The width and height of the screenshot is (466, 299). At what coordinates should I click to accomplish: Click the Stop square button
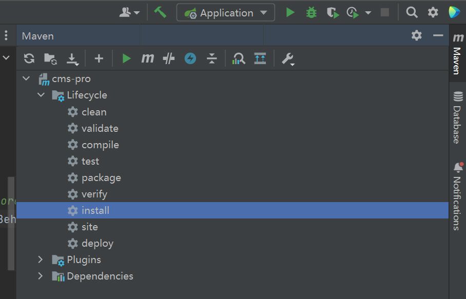point(385,12)
